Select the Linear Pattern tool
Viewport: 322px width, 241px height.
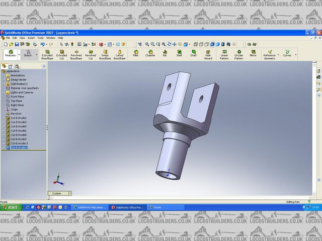pyautogui.click(x=224, y=54)
